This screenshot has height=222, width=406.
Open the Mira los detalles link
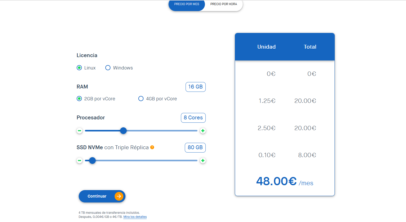tap(135, 217)
